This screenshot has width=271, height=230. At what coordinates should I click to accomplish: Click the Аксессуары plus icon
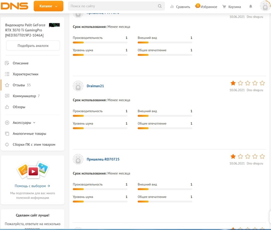point(7,123)
